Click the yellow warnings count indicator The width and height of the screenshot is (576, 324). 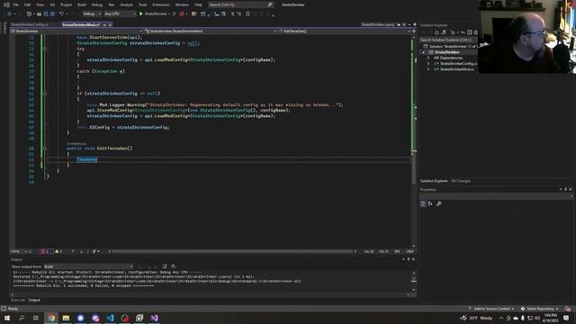point(58,252)
